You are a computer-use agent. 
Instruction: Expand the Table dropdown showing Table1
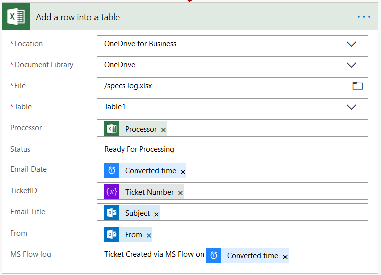tap(351, 107)
